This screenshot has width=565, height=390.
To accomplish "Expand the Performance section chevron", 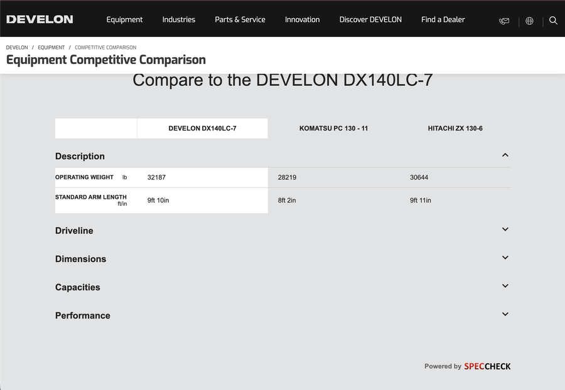I will 505,314.
